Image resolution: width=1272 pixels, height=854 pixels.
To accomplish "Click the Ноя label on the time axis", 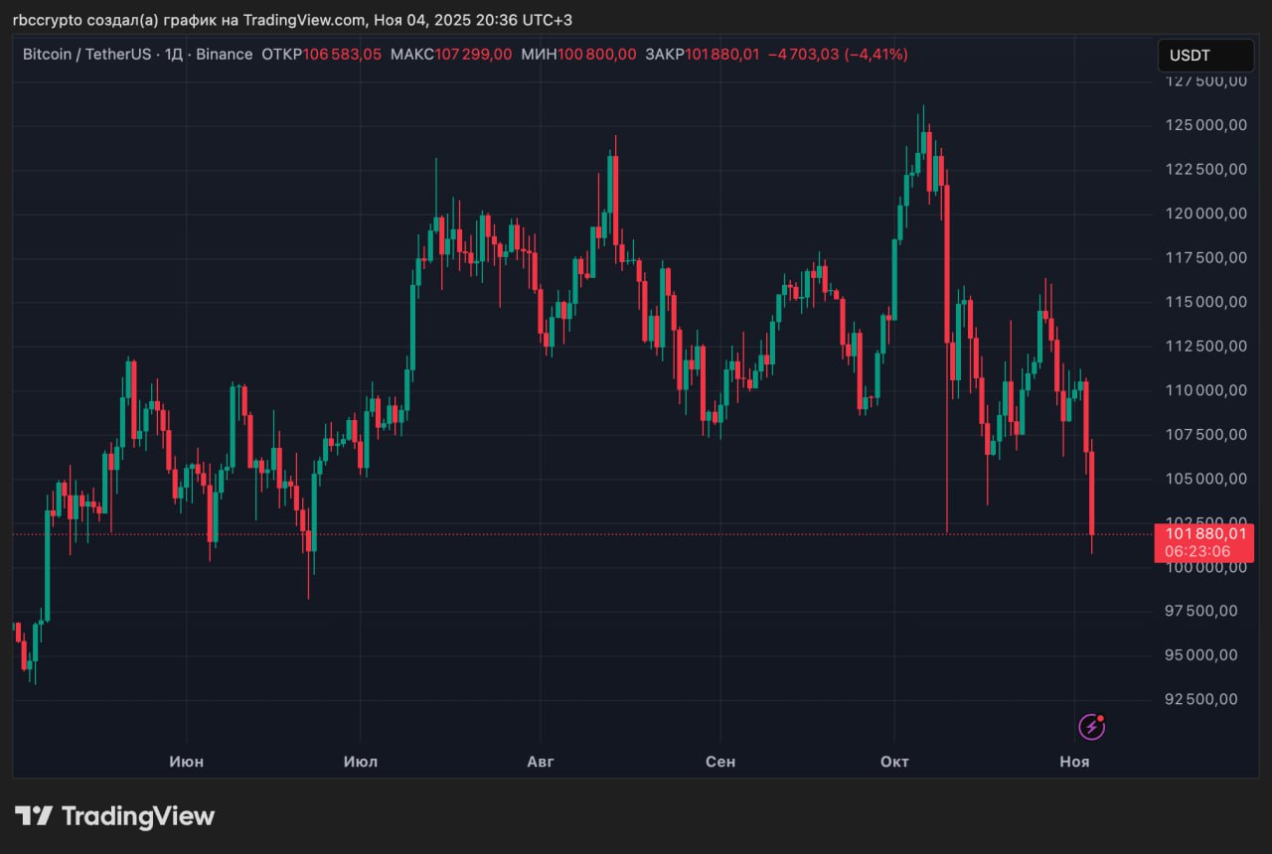I will coord(1074,762).
